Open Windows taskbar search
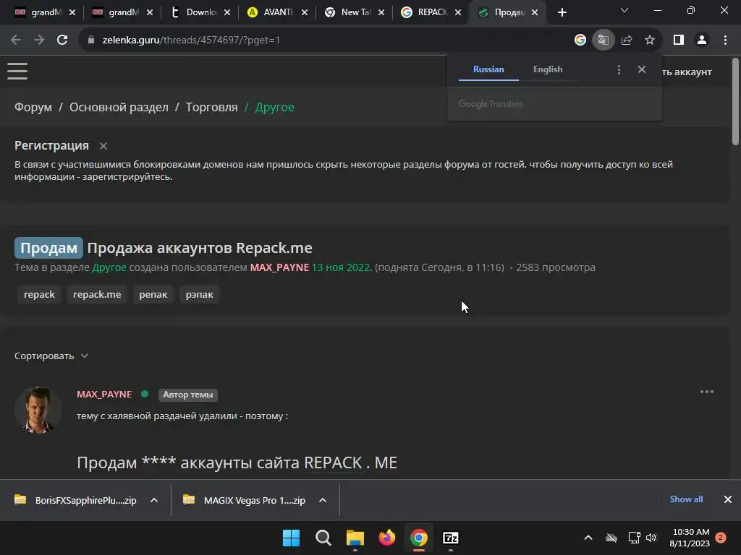741x555 pixels. pyautogui.click(x=323, y=538)
